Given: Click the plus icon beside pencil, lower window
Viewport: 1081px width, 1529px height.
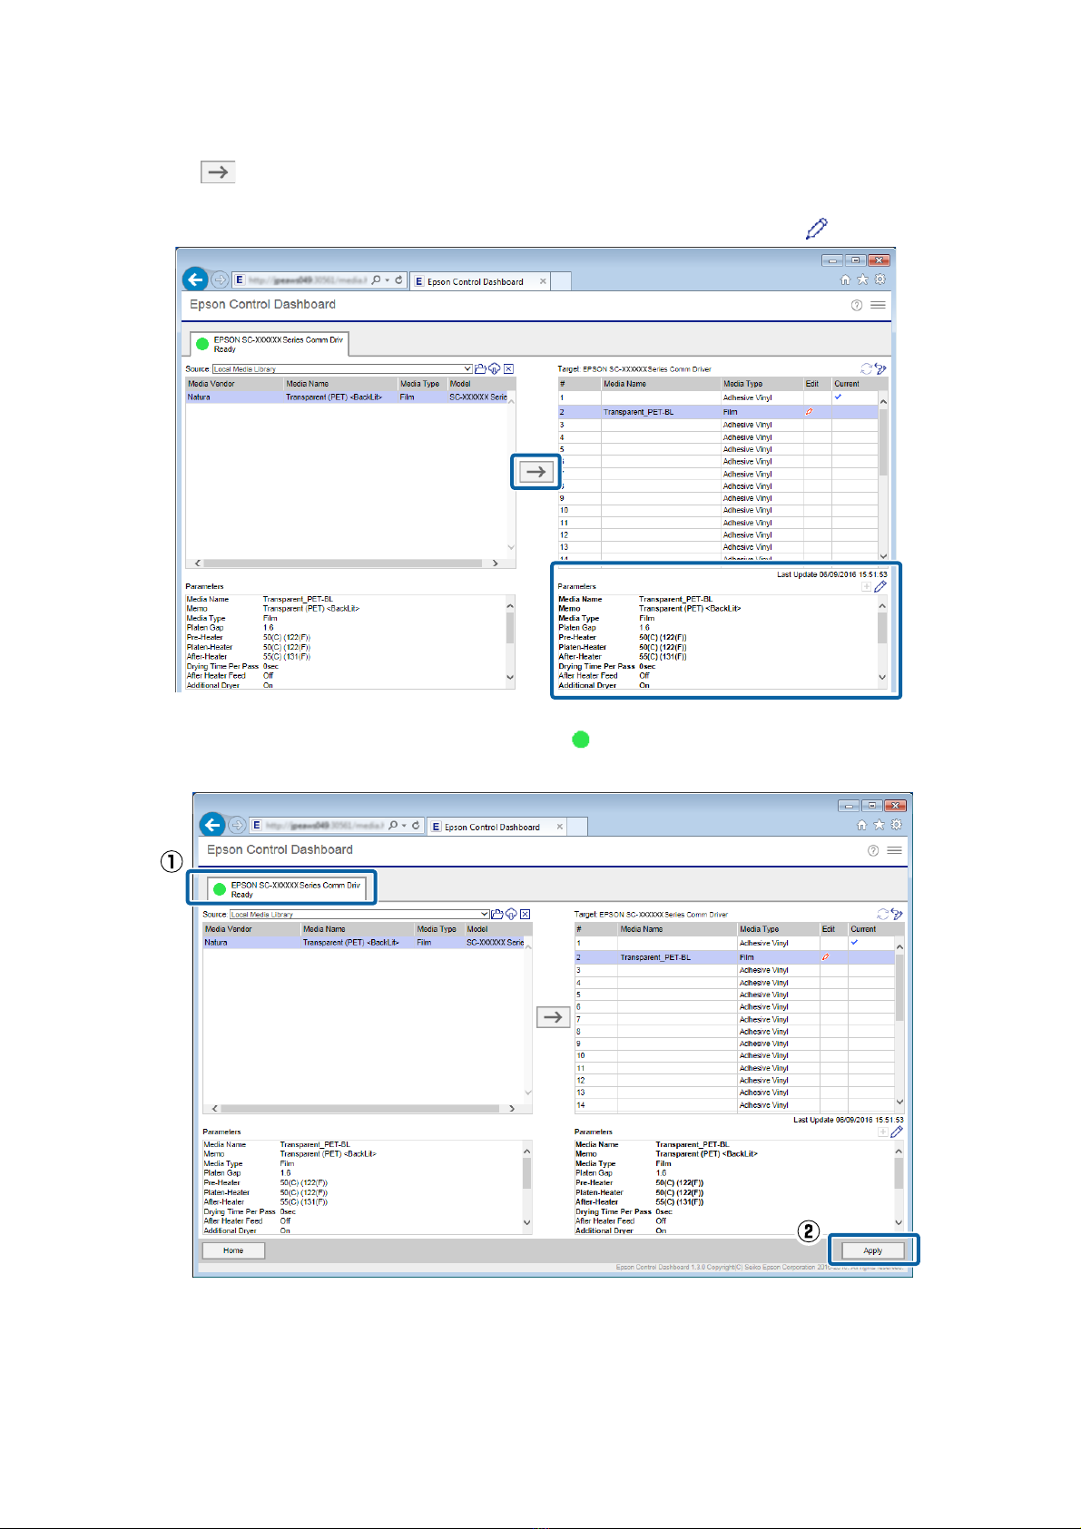Looking at the screenshot, I should click(x=883, y=1132).
